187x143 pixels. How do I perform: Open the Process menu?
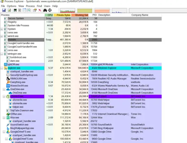[x=30, y=6]
